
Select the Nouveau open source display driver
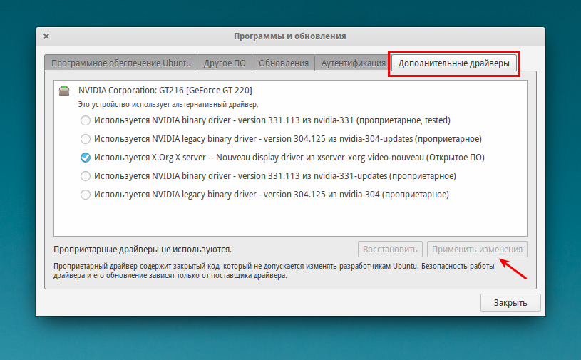pyautogui.click(x=86, y=158)
